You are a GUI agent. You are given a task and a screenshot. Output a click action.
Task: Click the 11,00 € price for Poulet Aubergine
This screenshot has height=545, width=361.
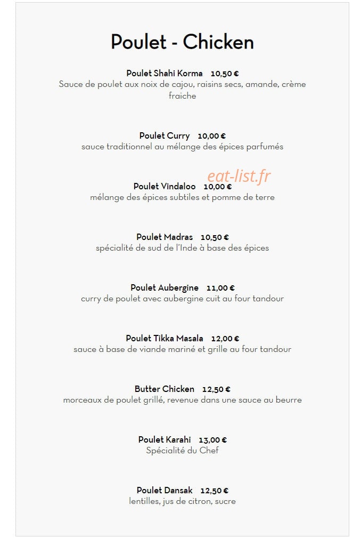click(x=220, y=288)
